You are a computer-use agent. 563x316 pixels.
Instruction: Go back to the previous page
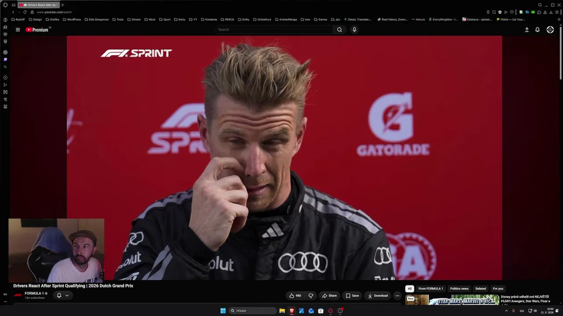13,12
